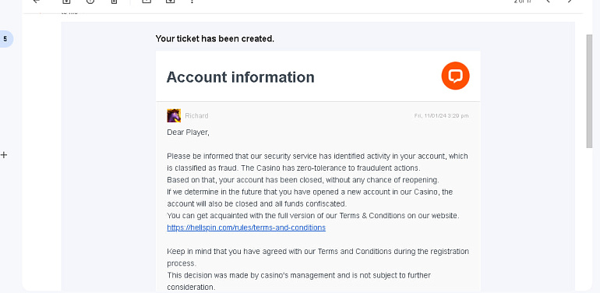600x293 pixels.
Task: Go to the newer message chevron
Action: (x=549, y=1)
